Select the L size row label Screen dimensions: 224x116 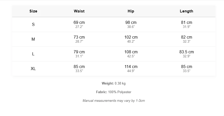click(x=33, y=54)
